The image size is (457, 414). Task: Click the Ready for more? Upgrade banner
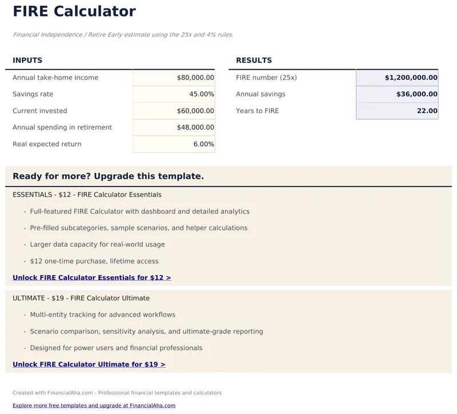(109, 176)
